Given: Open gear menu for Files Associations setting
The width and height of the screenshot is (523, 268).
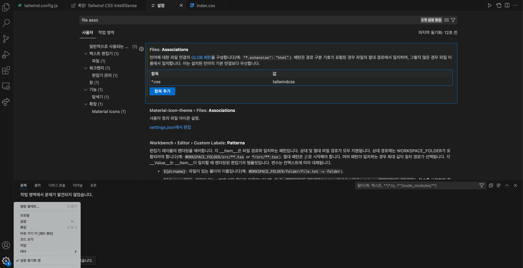Looking at the screenshot, I should (x=141, y=49).
